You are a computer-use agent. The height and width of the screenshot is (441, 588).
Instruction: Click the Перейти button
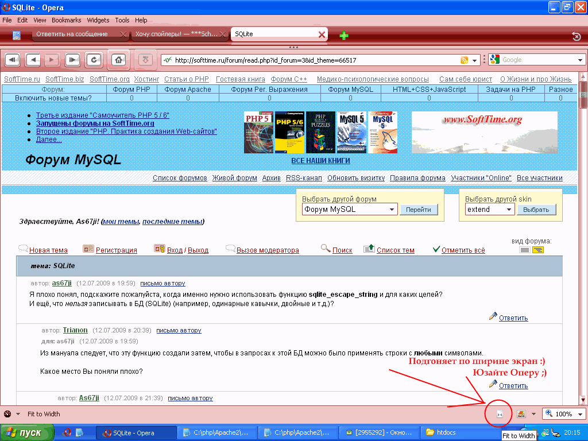coord(419,210)
